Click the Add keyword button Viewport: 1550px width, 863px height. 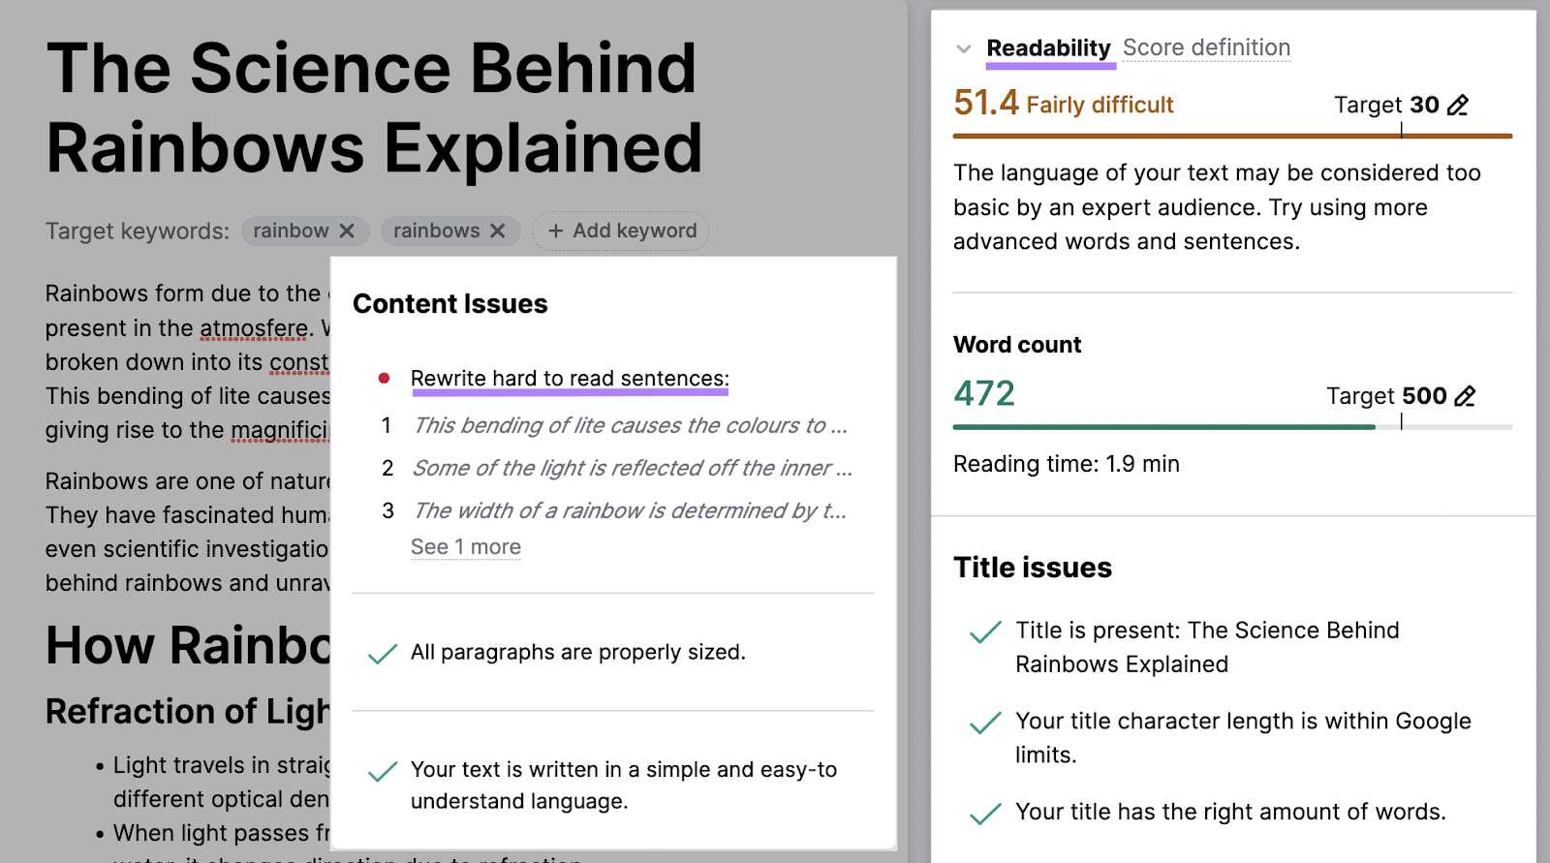click(621, 231)
